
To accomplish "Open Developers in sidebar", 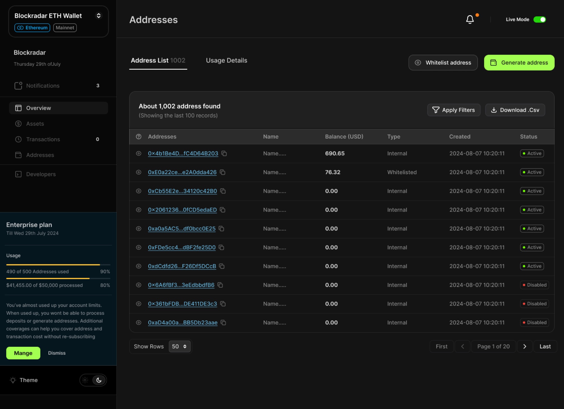I will tap(58, 174).
